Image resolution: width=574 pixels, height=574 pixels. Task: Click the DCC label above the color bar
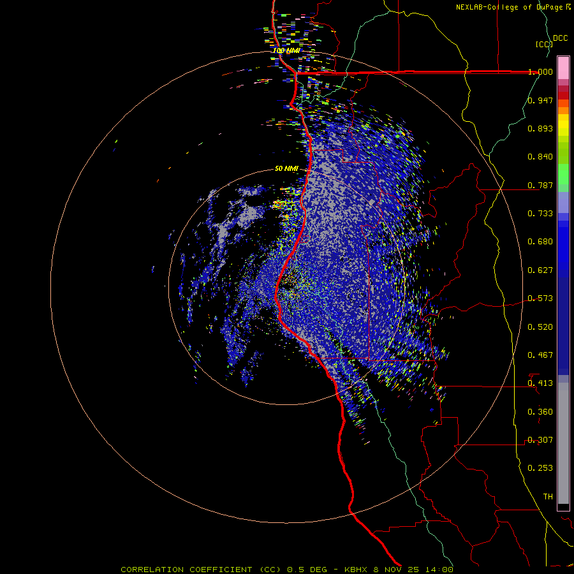[561, 38]
